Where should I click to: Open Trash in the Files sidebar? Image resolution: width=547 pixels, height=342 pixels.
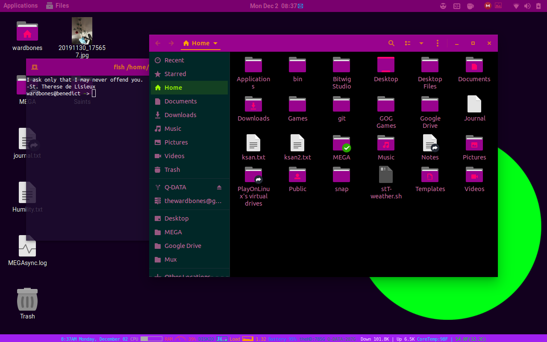coord(189,170)
